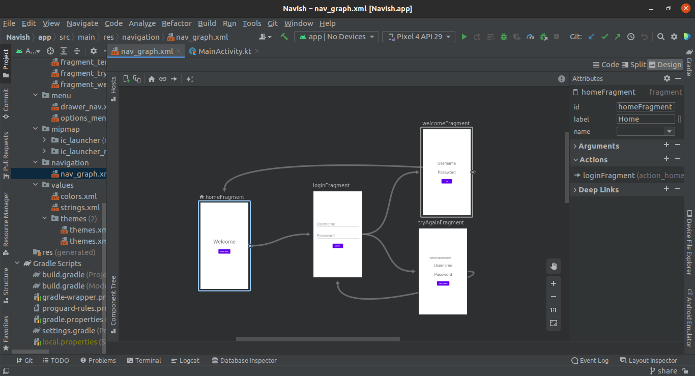Toggle pan mode with the hand icon
The image size is (695, 376).
(554, 266)
